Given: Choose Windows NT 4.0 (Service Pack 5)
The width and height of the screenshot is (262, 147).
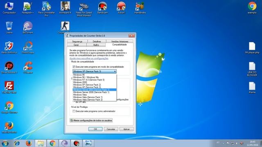Looking at the screenshot, I should tap(95, 80).
